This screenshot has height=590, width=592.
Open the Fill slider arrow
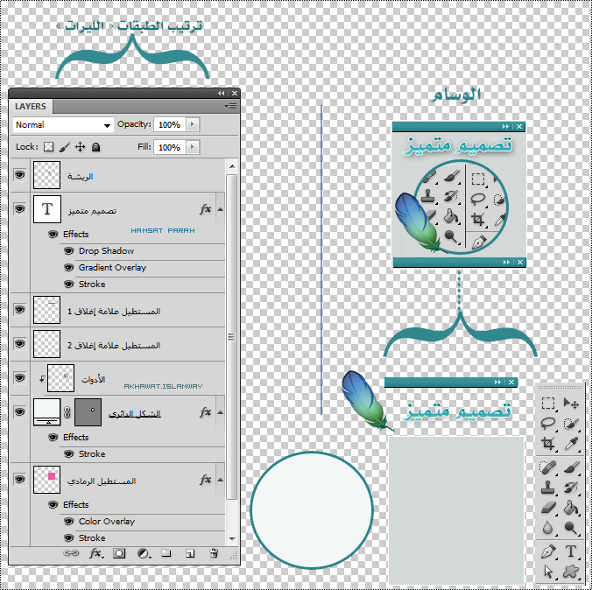pyautogui.click(x=193, y=147)
